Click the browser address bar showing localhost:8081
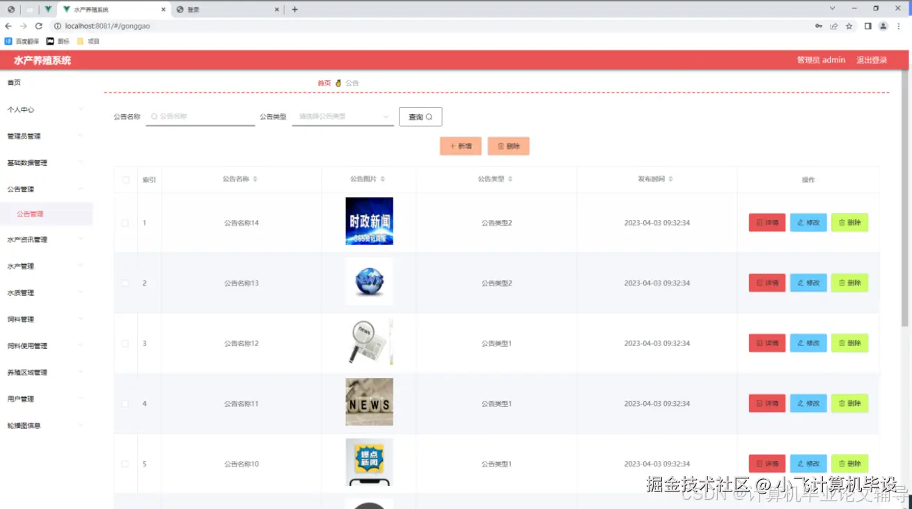 [432, 26]
